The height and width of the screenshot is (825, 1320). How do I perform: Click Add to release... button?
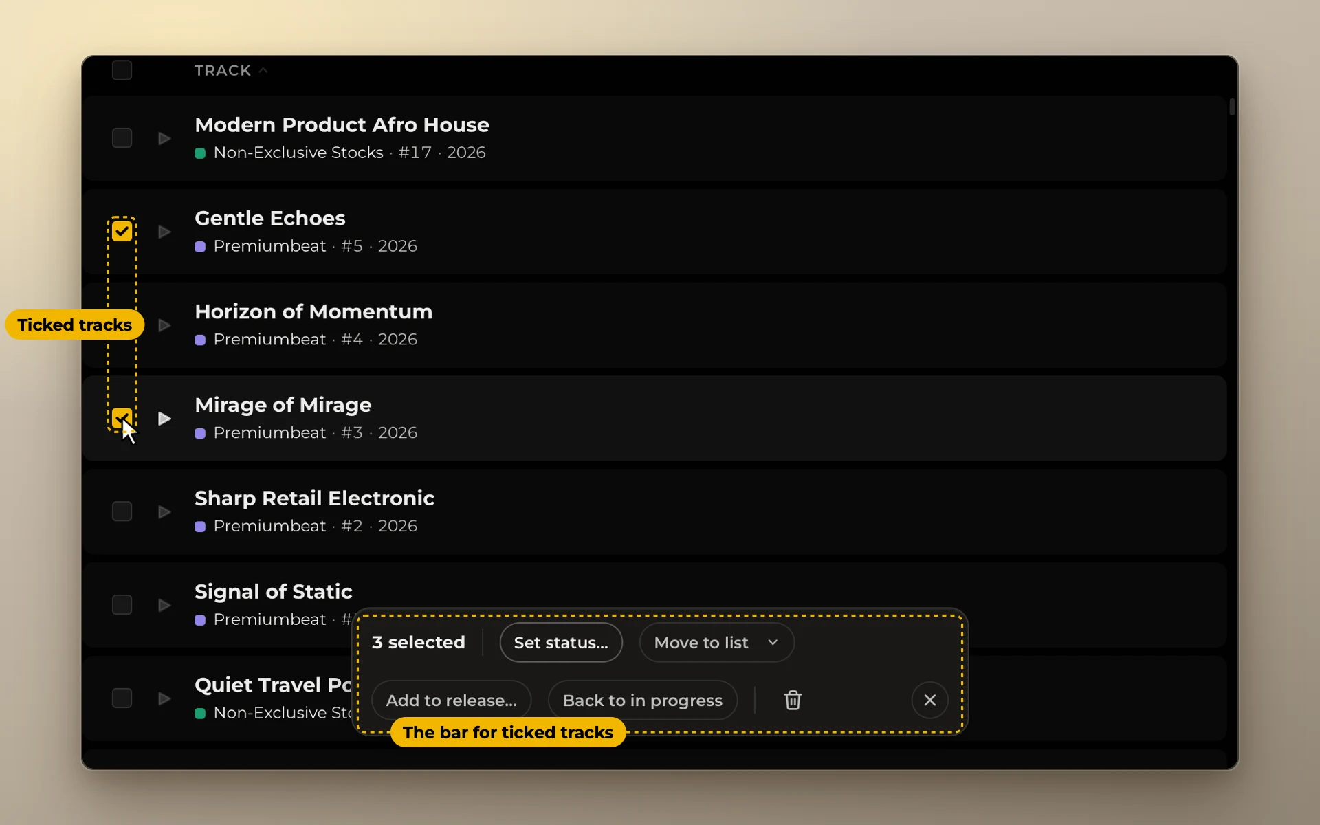451,700
